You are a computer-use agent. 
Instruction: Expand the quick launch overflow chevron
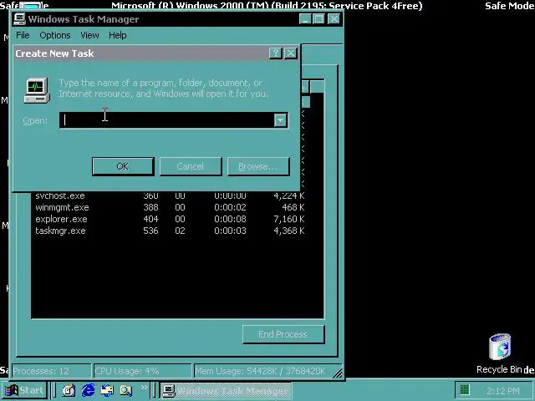pyautogui.click(x=145, y=388)
